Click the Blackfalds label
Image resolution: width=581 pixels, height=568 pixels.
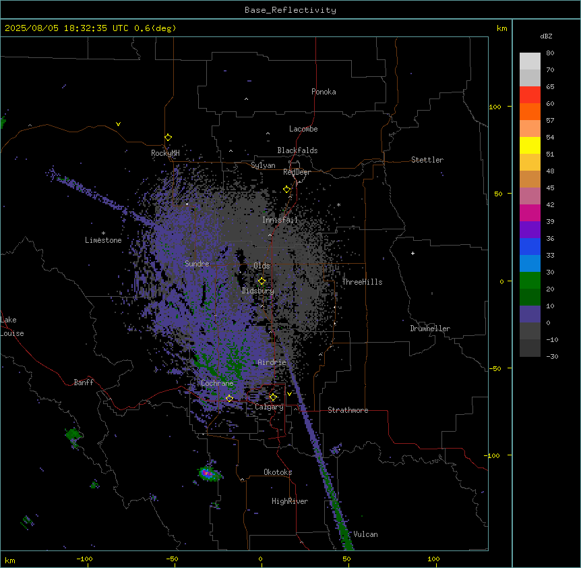[297, 150]
